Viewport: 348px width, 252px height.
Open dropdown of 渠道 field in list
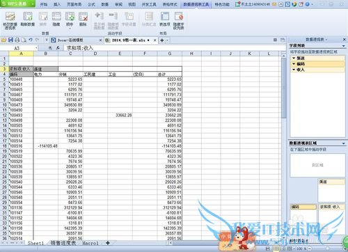coord(294,58)
